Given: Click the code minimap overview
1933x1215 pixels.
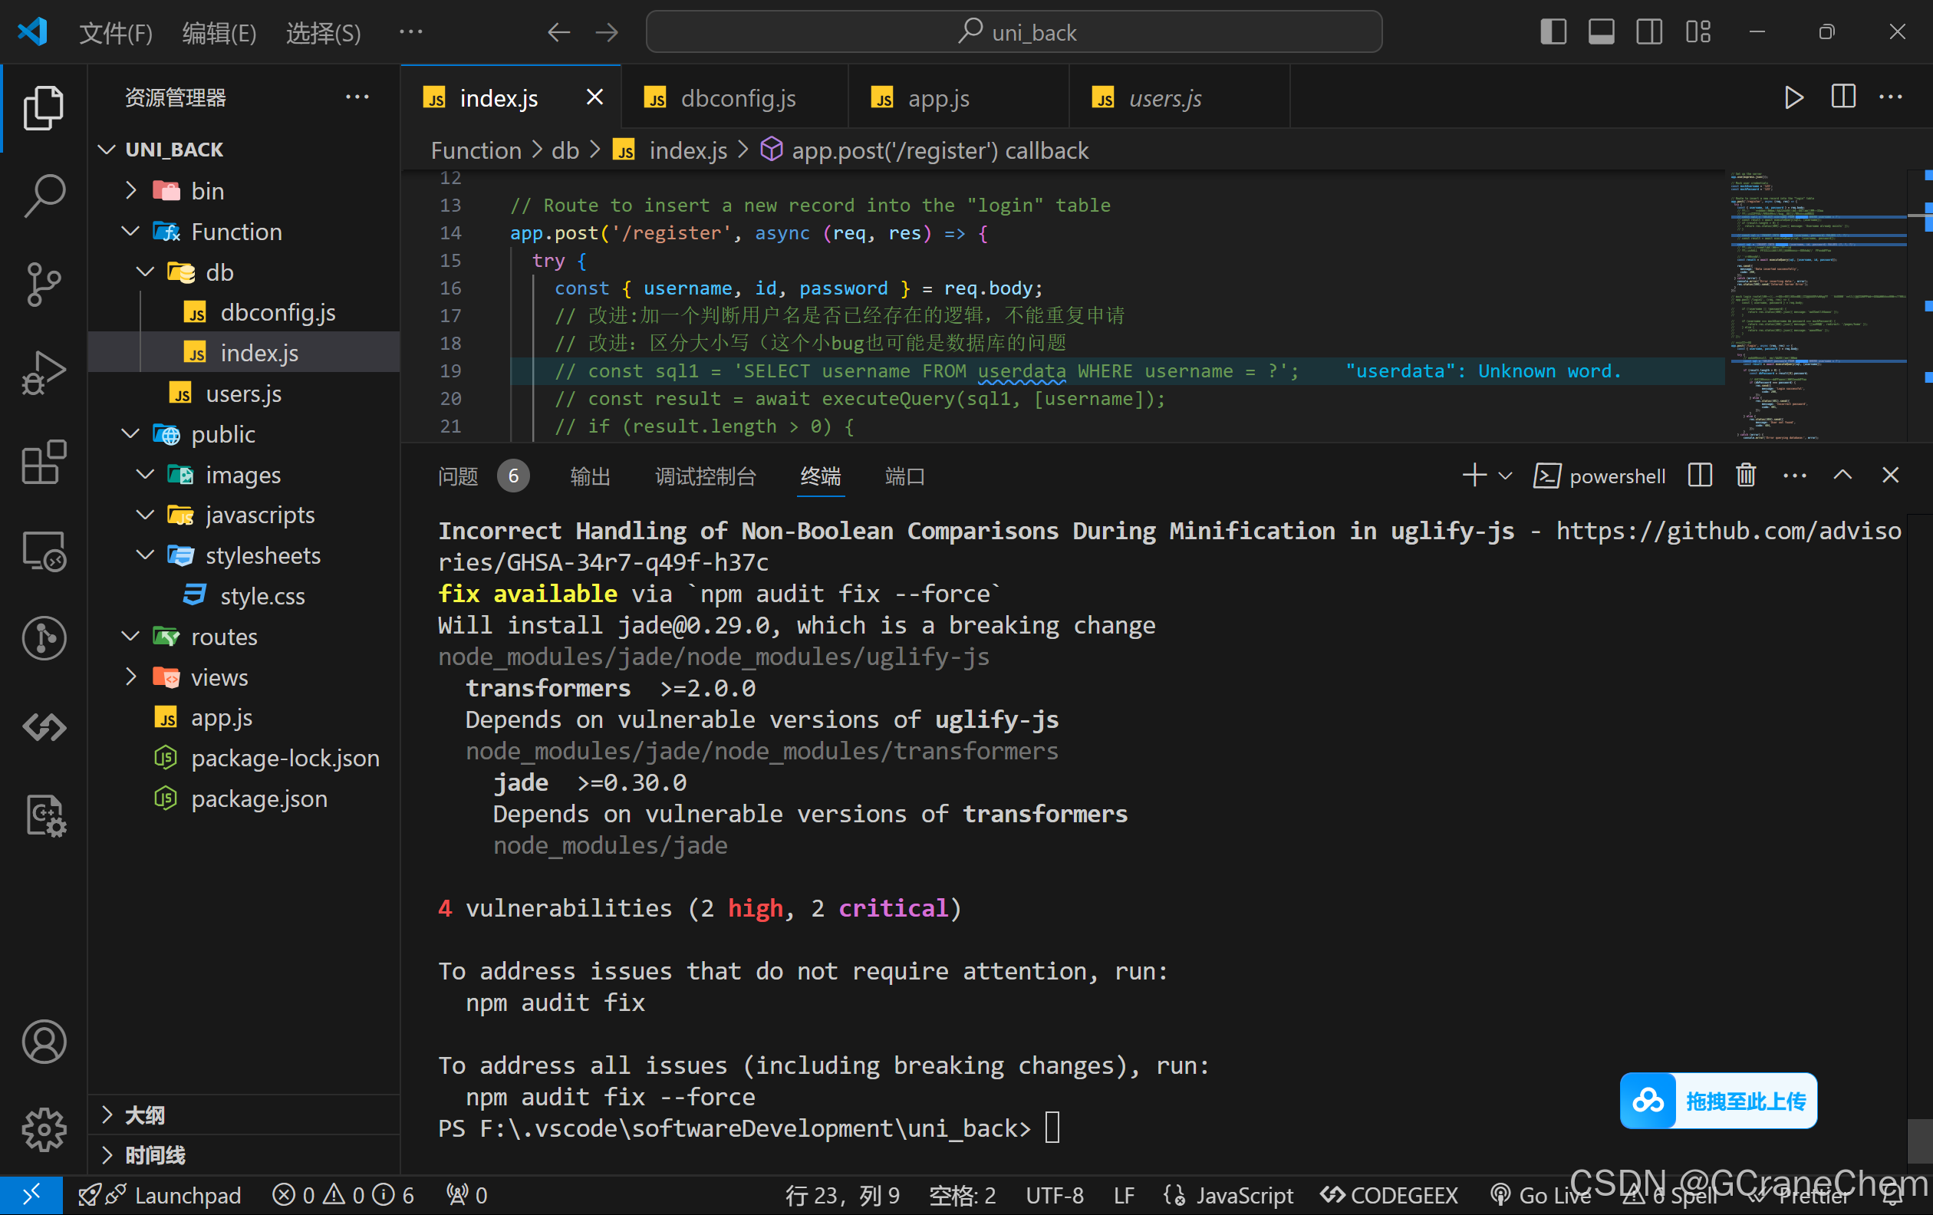Looking at the screenshot, I should tap(1817, 305).
